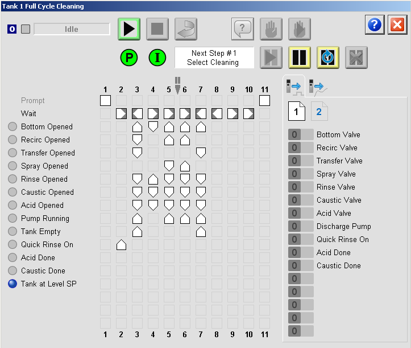This screenshot has height=348, width=411.
Task: Click the yellow auto-cycle refresh button
Action: (328, 58)
